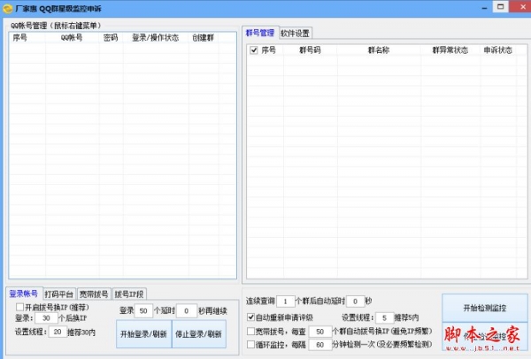Screen dimensions: 531x359
Task: Close the 厂家惠 window
Action: [524, 7]
